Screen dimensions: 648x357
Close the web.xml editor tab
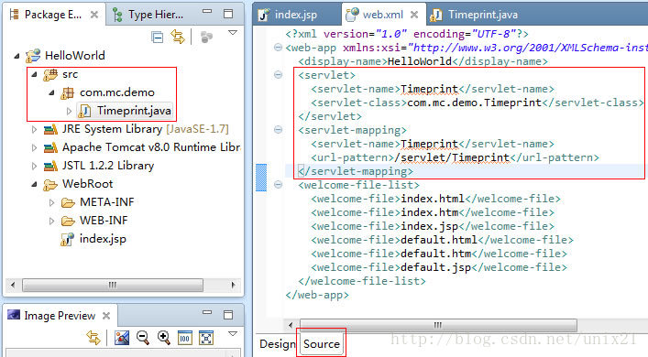tap(414, 15)
